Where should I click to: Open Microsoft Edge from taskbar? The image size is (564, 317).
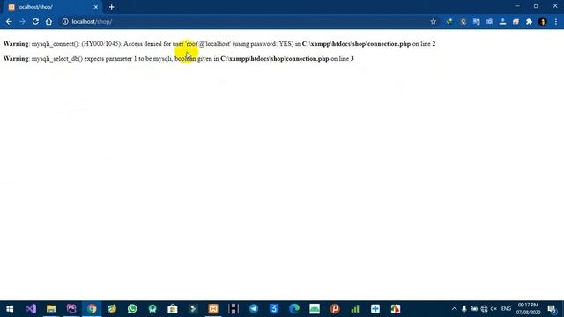[294, 309]
